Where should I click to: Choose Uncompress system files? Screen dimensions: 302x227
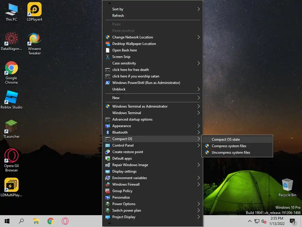pyautogui.click(x=237, y=153)
